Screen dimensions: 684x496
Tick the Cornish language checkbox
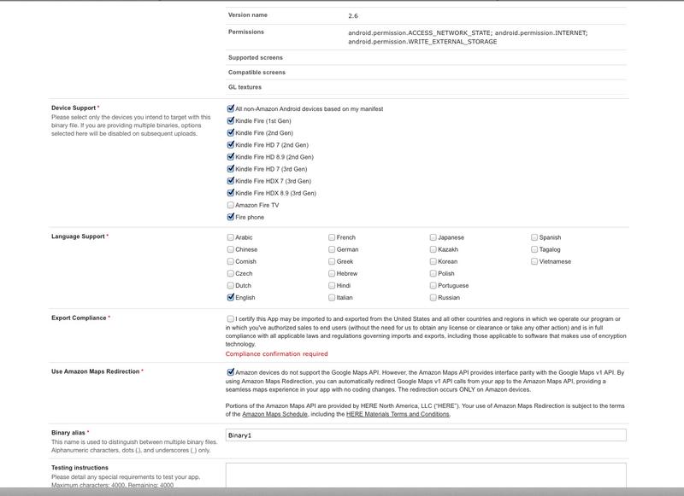(230, 261)
